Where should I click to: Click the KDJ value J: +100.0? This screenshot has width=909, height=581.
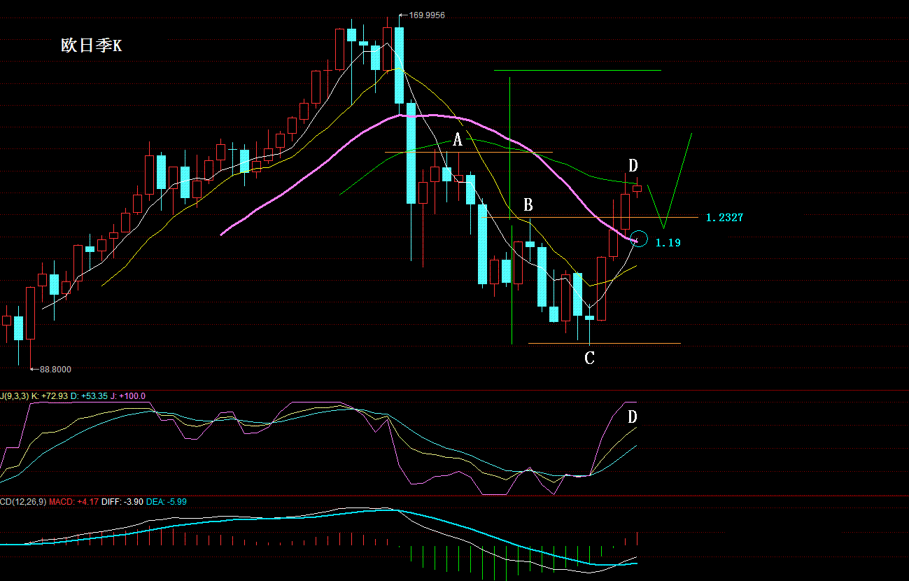128,396
